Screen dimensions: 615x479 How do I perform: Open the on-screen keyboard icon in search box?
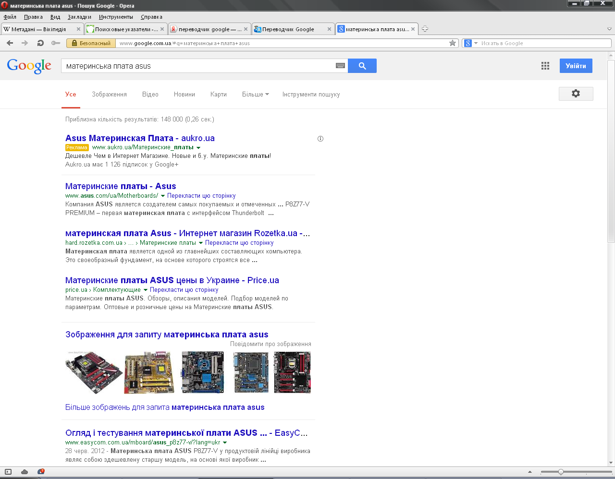coord(341,66)
